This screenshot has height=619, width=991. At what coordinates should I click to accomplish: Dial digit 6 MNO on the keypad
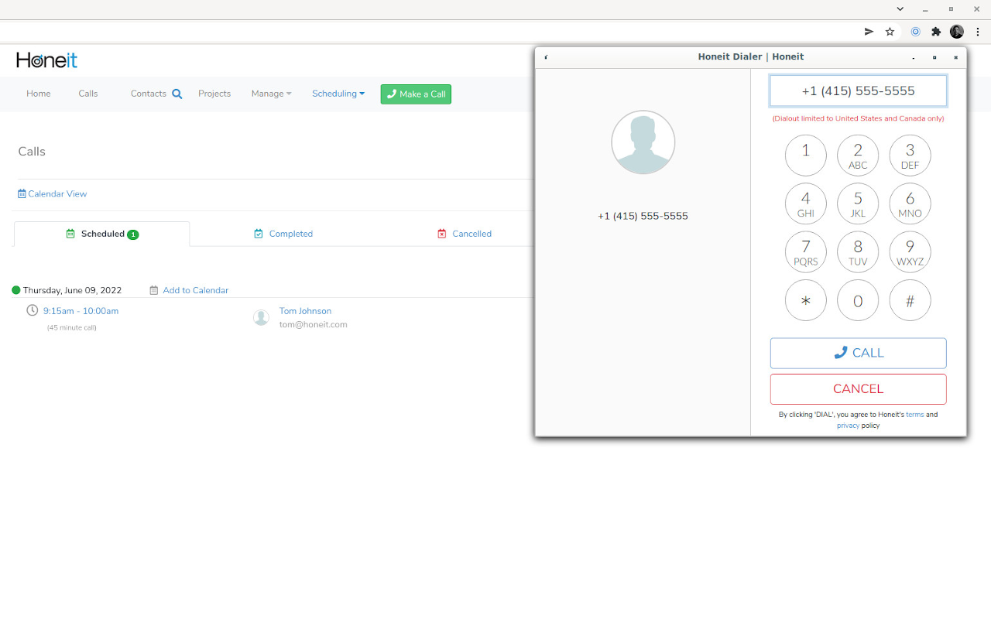coord(910,203)
